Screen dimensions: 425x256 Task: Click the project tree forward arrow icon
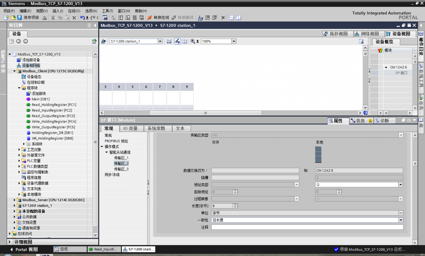(x=25, y=41)
